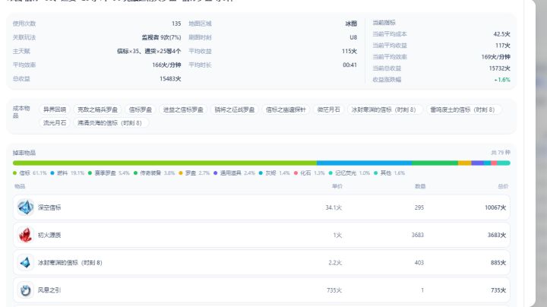Open the 深空信标 item name

click(x=49, y=207)
